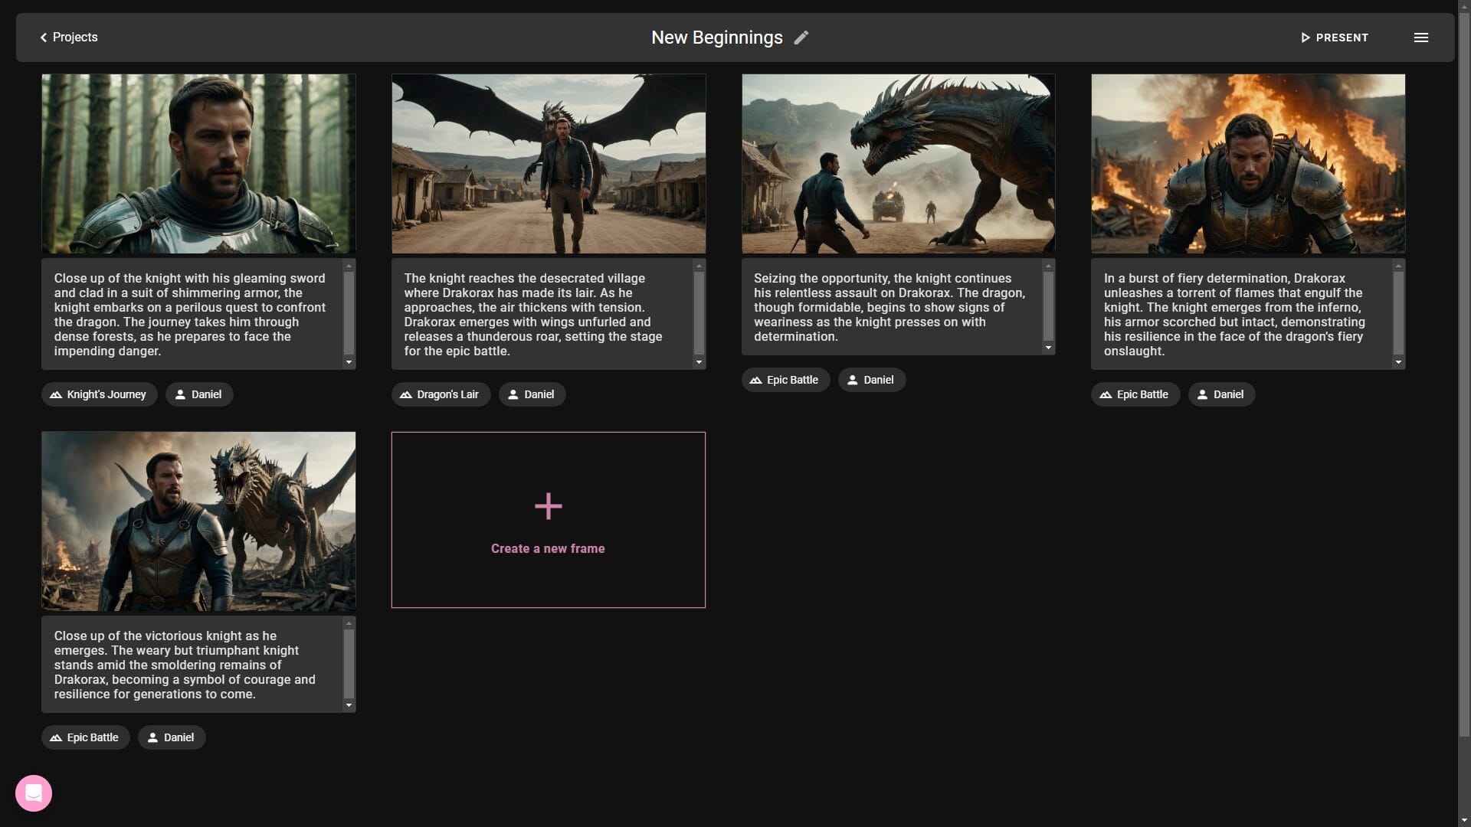Select the Daniel tag under the fourth frame

click(1220, 394)
